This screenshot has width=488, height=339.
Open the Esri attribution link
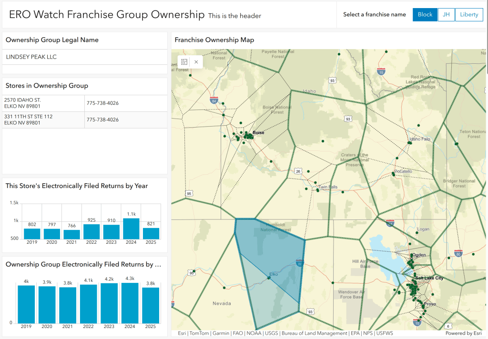[182, 333]
